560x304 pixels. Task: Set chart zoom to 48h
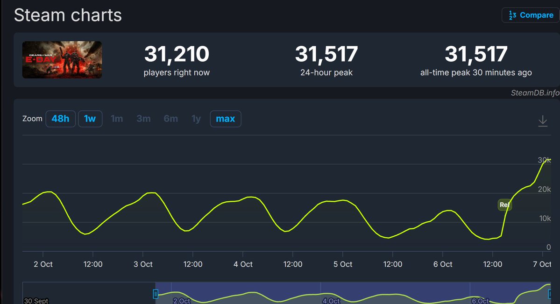coord(60,119)
